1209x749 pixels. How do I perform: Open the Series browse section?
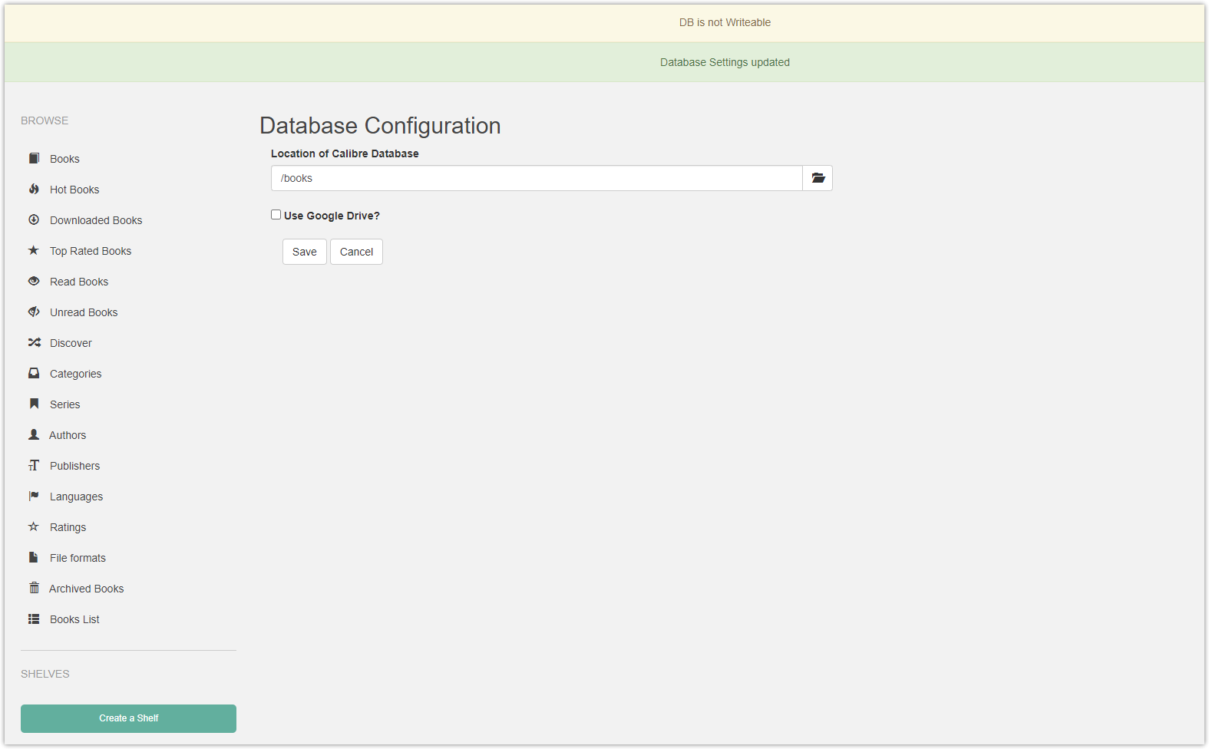pos(64,404)
